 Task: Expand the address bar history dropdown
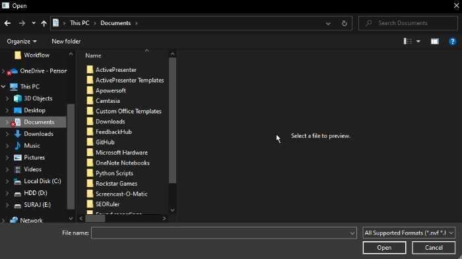point(328,24)
